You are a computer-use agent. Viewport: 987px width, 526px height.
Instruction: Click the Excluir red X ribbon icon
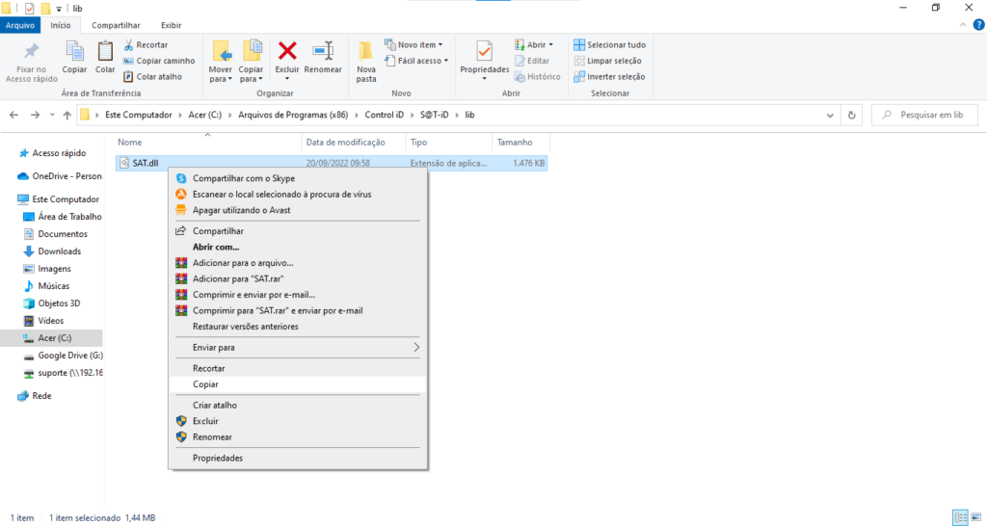point(287,52)
